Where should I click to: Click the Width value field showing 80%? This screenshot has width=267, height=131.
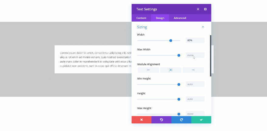click(195, 40)
